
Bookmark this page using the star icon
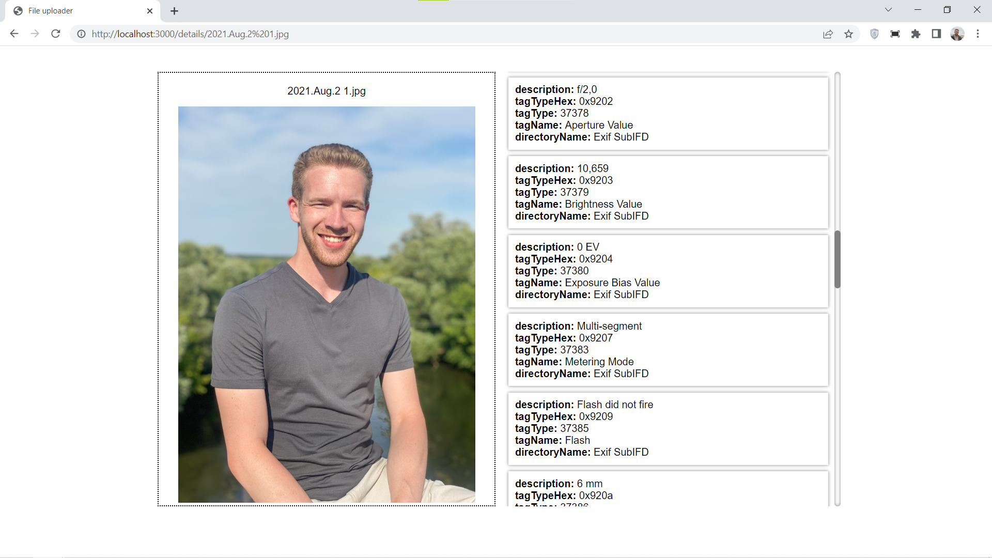click(848, 34)
